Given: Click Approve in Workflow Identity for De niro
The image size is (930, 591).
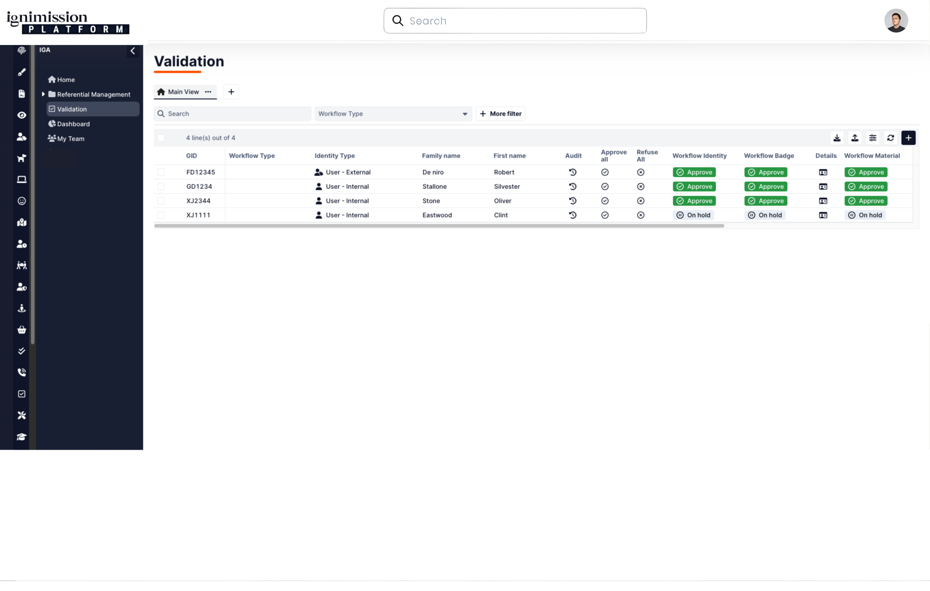Looking at the screenshot, I should pos(694,172).
